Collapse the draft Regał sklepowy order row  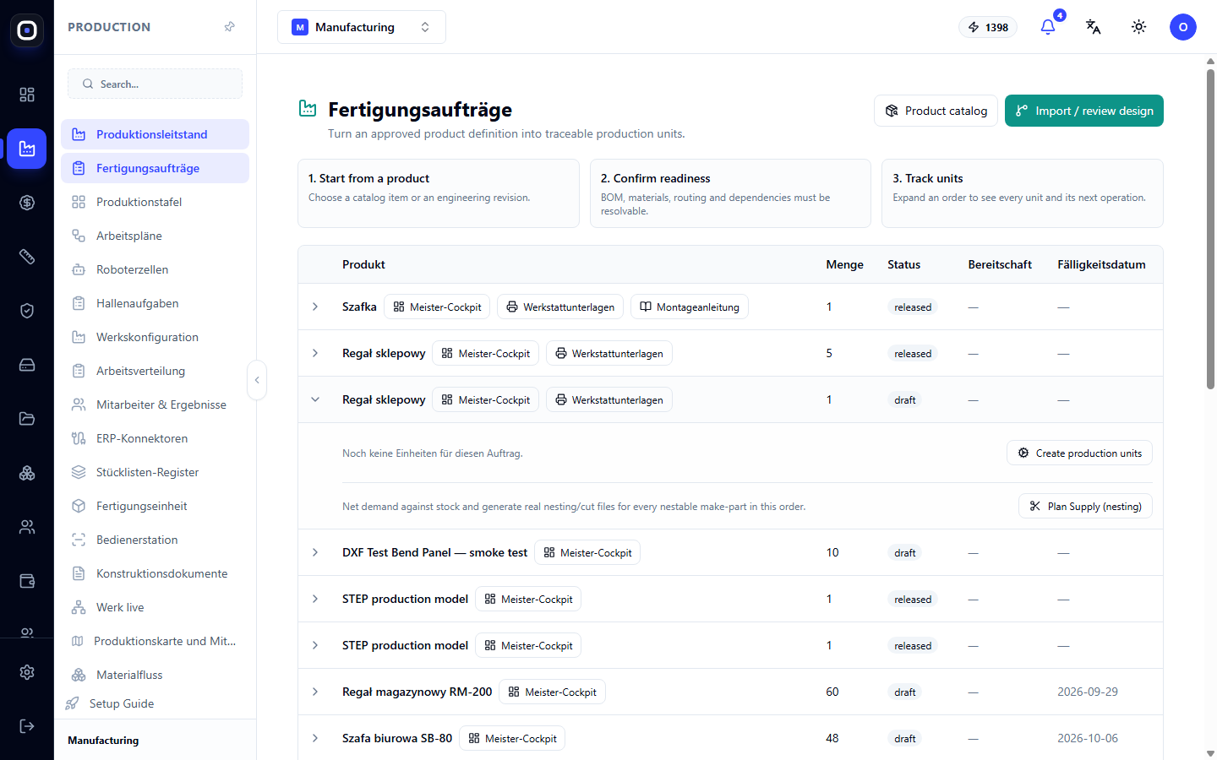click(x=315, y=399)
